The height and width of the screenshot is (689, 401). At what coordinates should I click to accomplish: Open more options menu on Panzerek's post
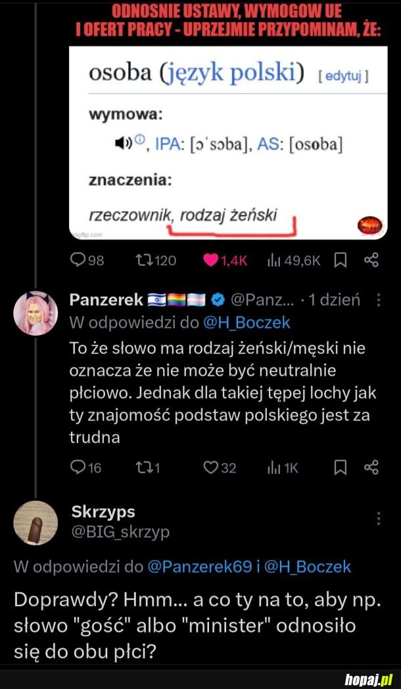click(x=379, y=301)
